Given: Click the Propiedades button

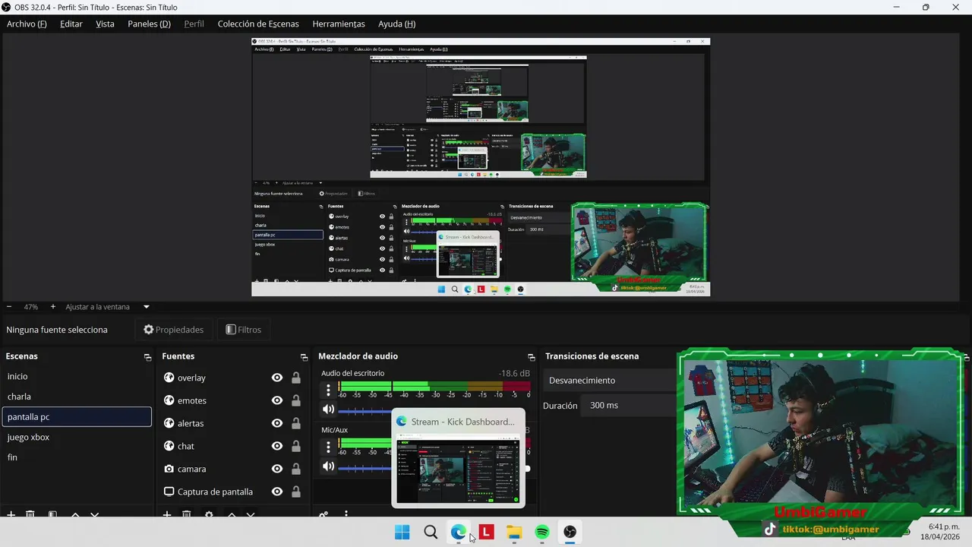Looking at the screenshot, I should (174, 330).
